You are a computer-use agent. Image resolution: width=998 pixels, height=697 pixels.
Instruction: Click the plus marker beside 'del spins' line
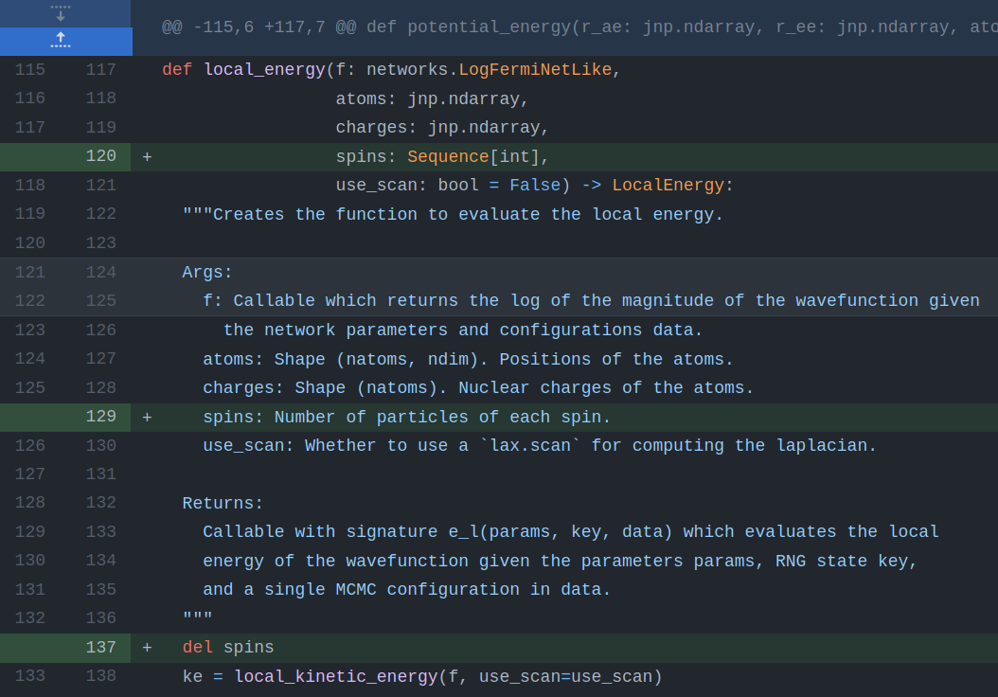point(147,647)
